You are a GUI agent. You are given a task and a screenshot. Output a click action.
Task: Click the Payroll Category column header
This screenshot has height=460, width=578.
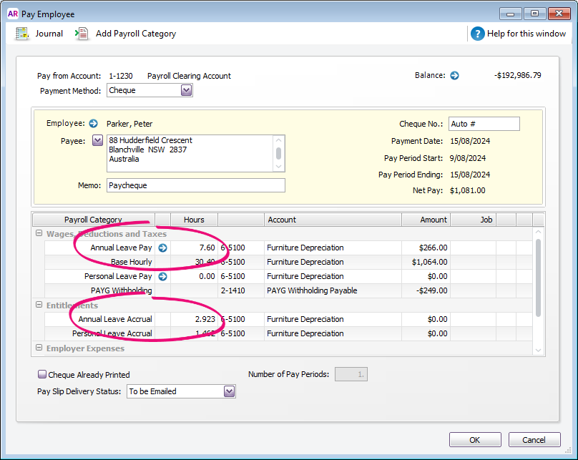coord(94,220)
